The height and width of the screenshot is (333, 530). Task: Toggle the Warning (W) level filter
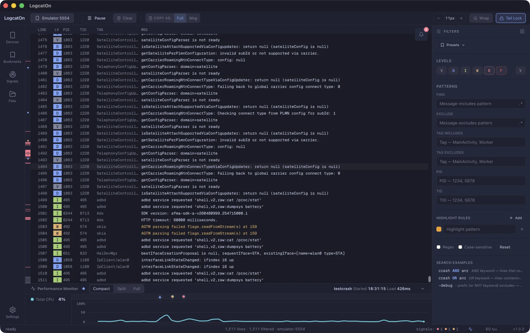(477, 71)
